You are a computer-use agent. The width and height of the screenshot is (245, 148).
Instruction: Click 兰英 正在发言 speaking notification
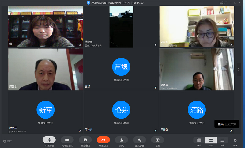coord(227,124)
